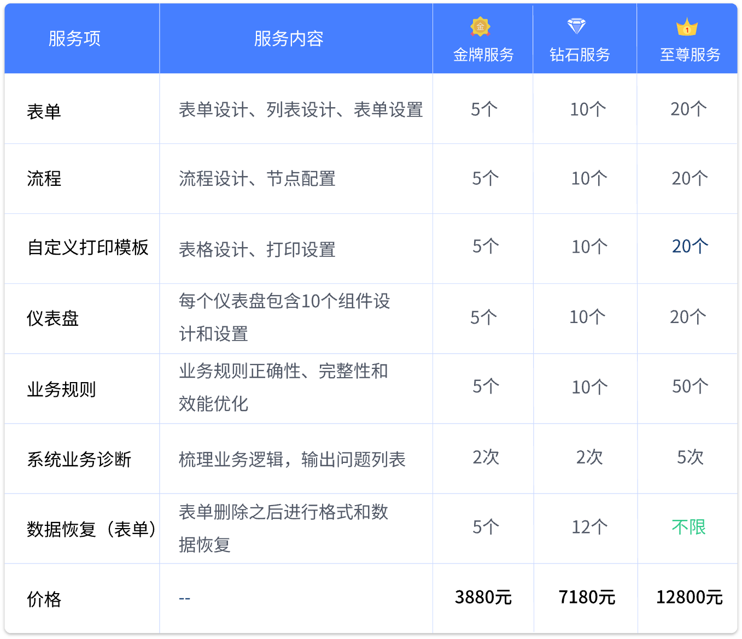Click the 12个 value in 数据恢复 row
The image size is (742, 639).
(x=589, y=527)
